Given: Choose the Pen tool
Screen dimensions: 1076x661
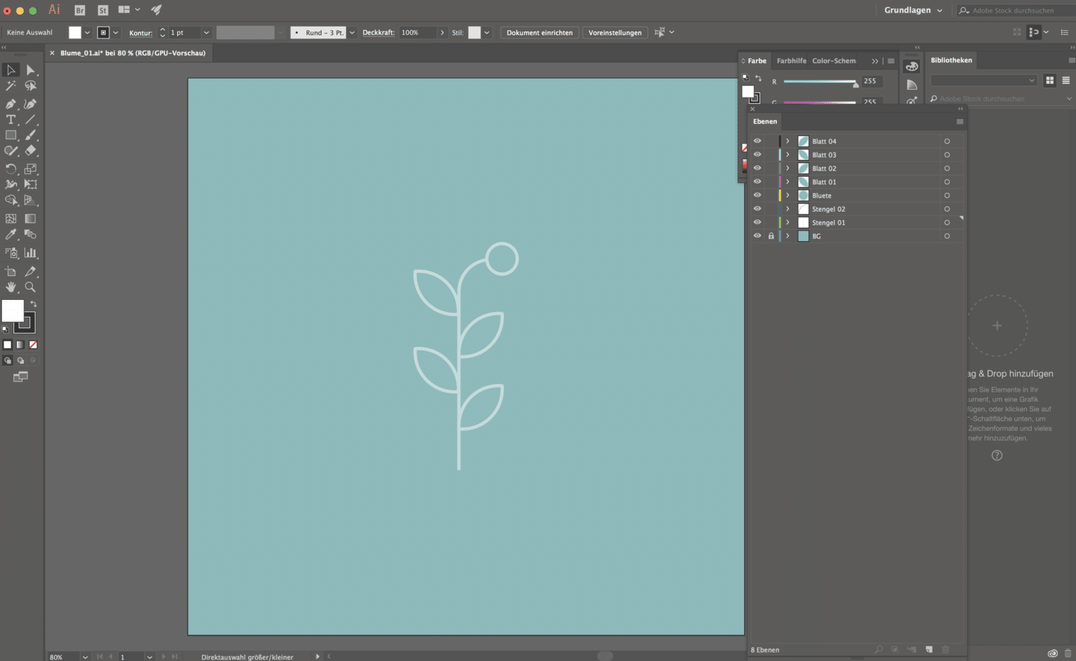Looking at the screenshot, I should [x=11, y=102].
